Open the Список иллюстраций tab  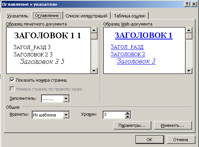click(x=86, y=16)
